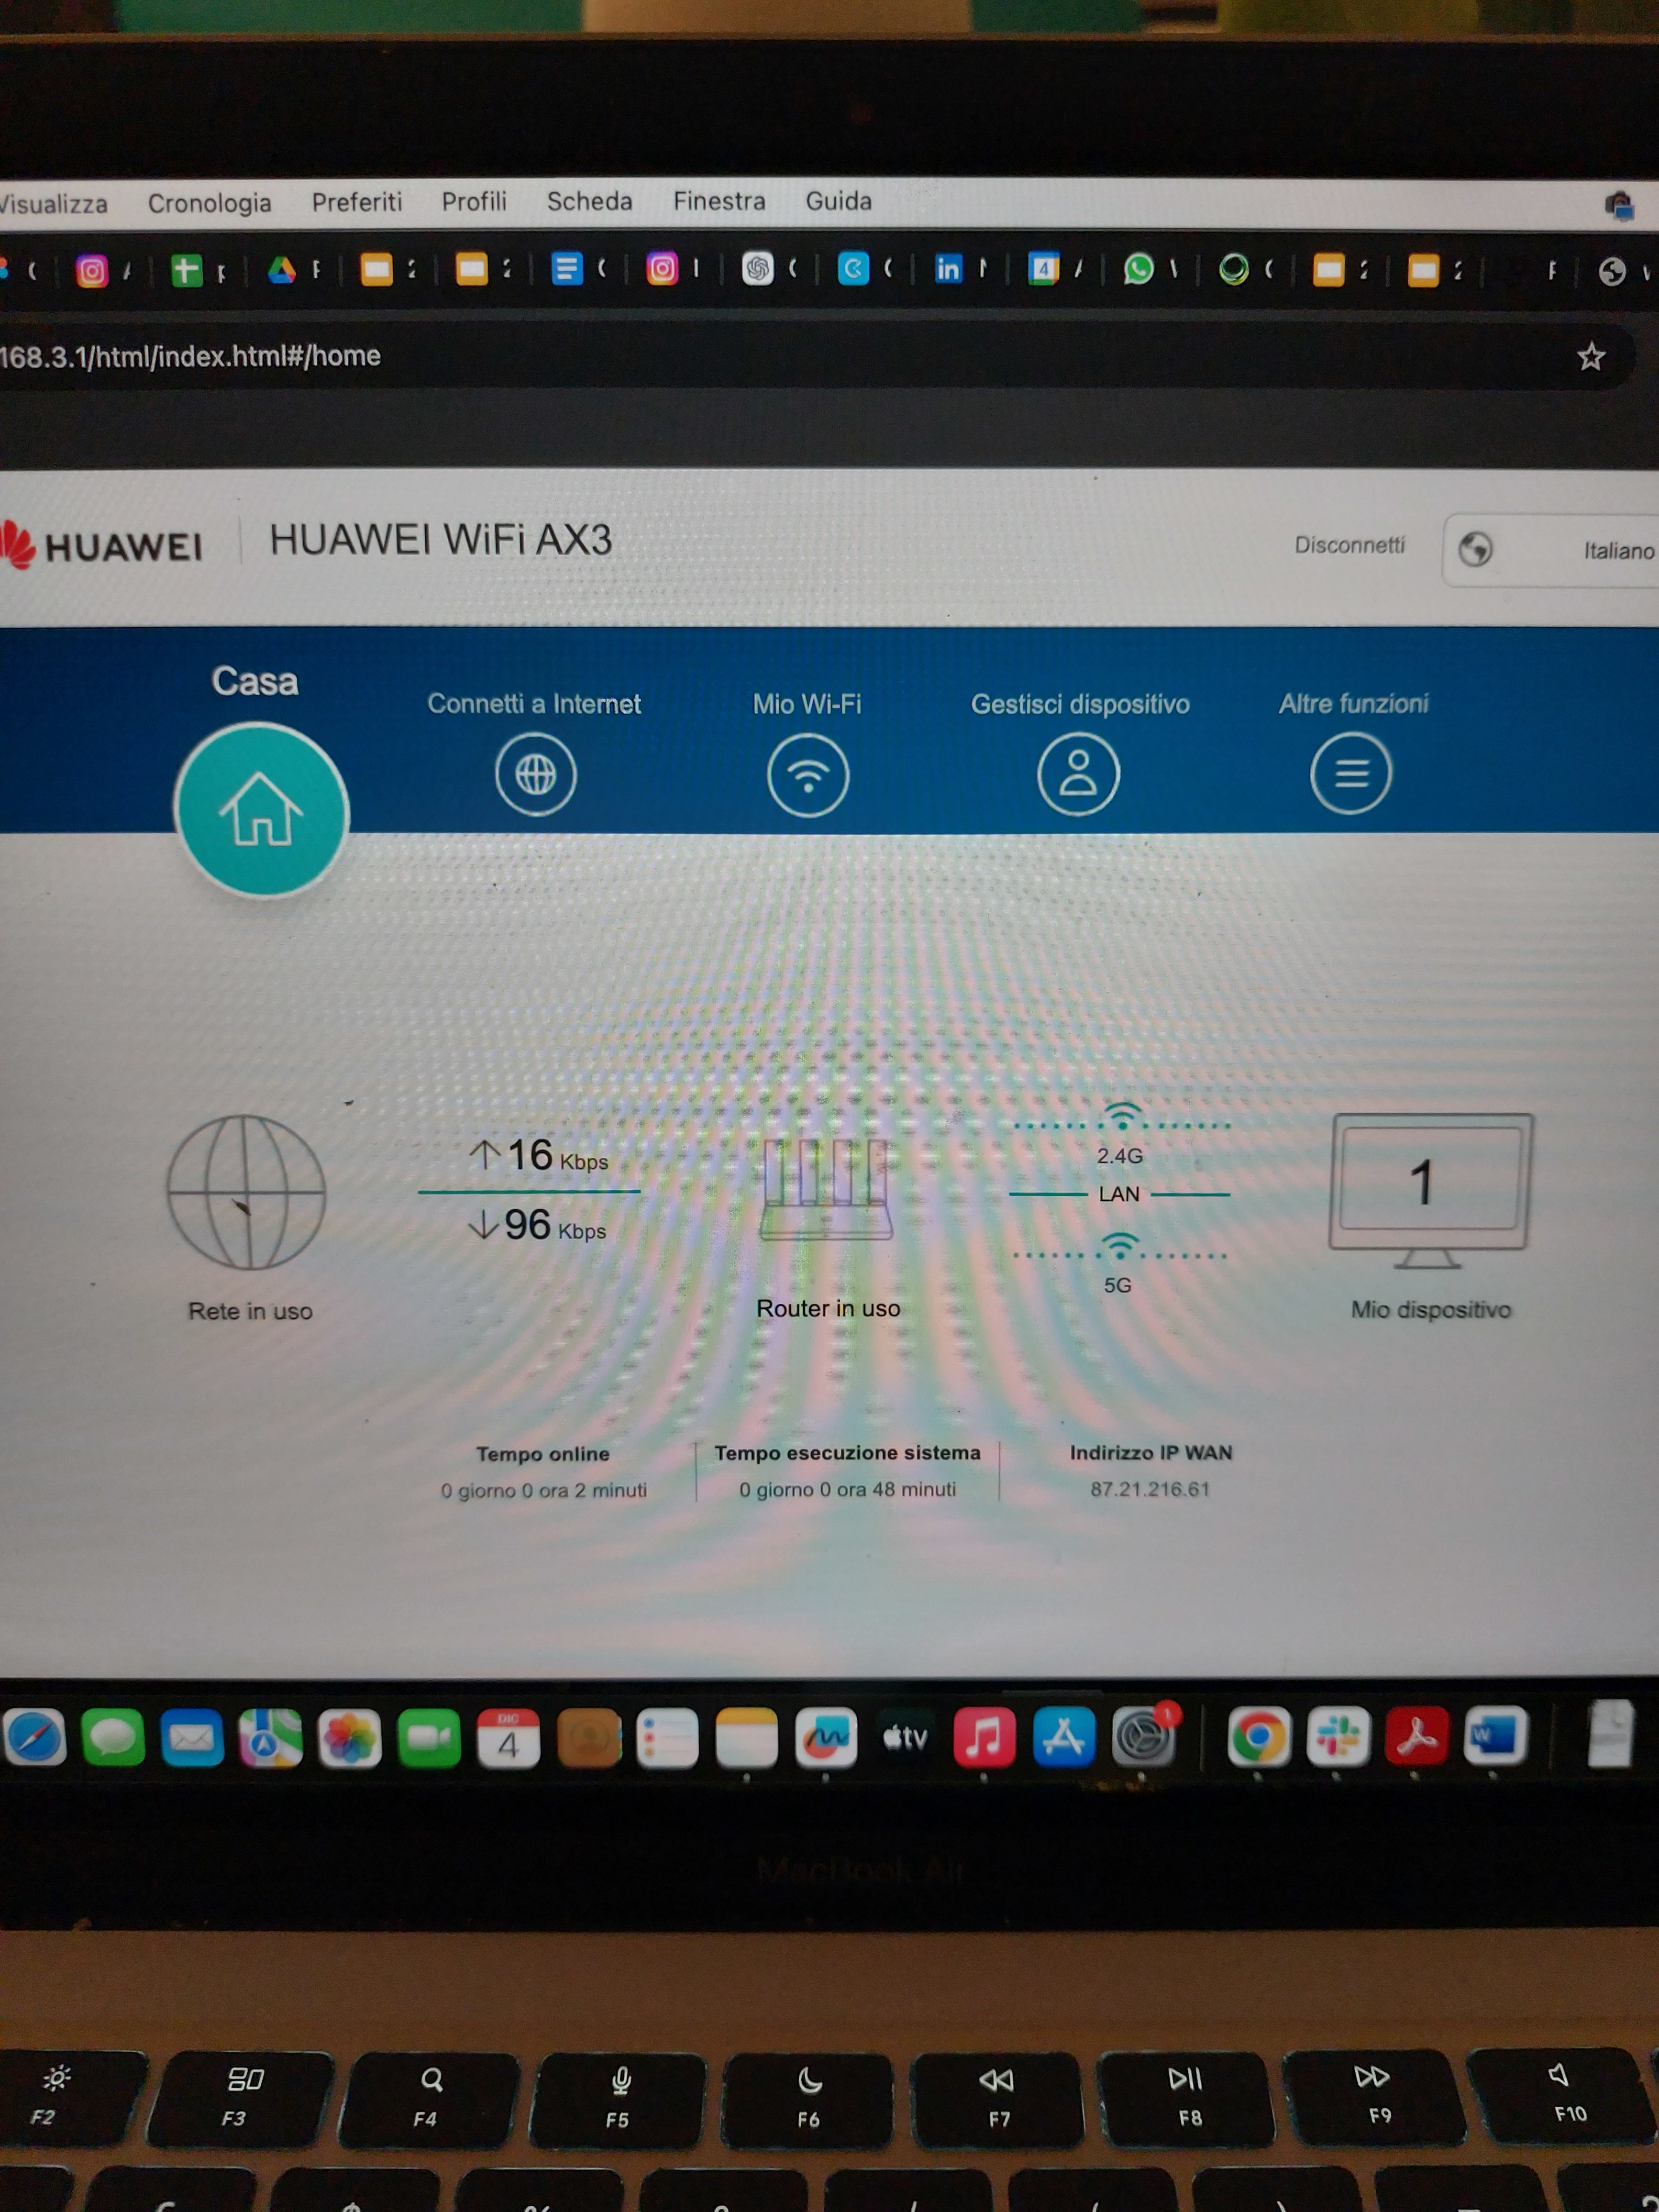Click the Mio dispositivo label
Image resolution: width=1659 pixels, height=2212 pixels.
click(1431, 1310)
